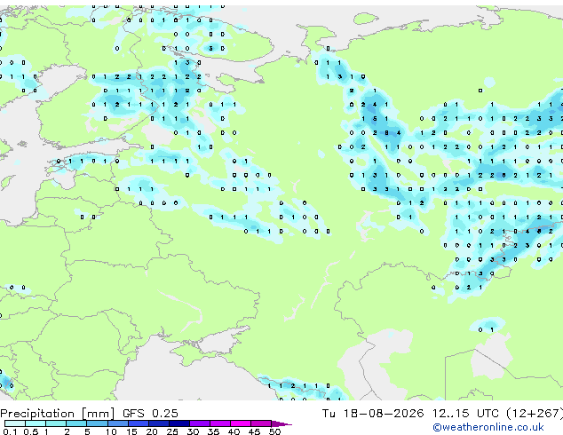The width and height of the screenshot is (563, 435).
Task: Select the legend swatch between 10 and 15
Action: pos(118,423)
